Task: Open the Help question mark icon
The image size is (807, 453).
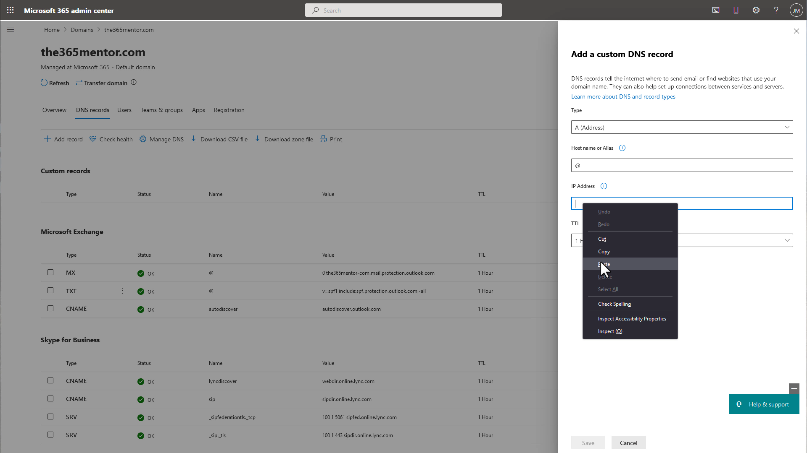Action: 776,10
